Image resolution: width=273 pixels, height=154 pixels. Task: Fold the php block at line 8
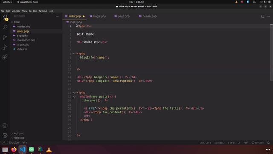[x=74, y=54]
